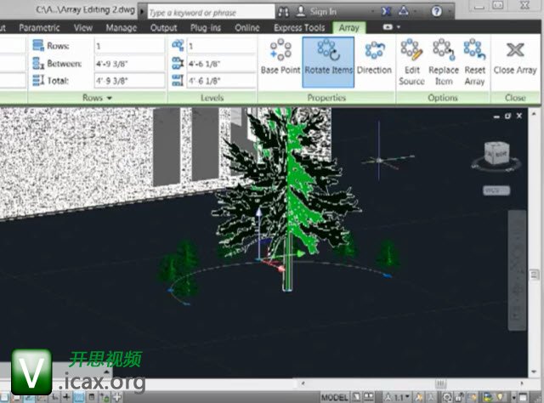544x403 pixels.
Task: Expand the Help dropdown arrow
Action: (449, 12)
